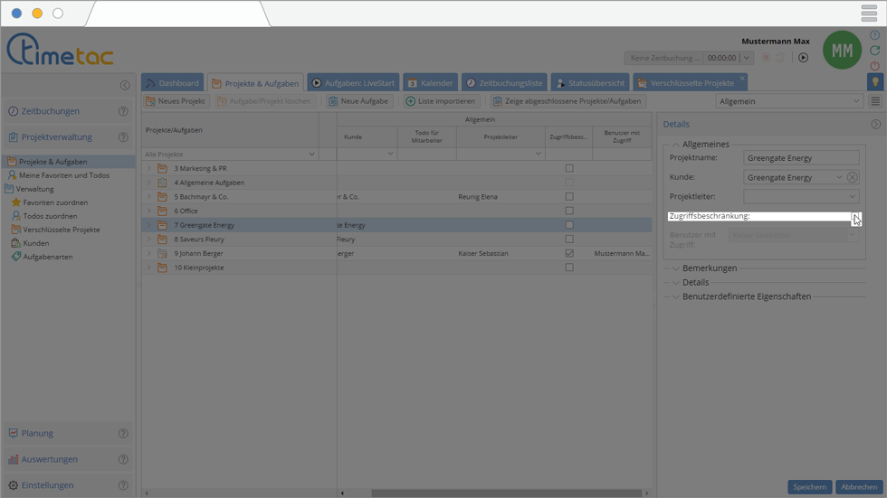Collapse the Details panel arrow icon
Image resolution: width=887 pixels, height=498 pixels.
pyautogui.click(x=875, y=125)
